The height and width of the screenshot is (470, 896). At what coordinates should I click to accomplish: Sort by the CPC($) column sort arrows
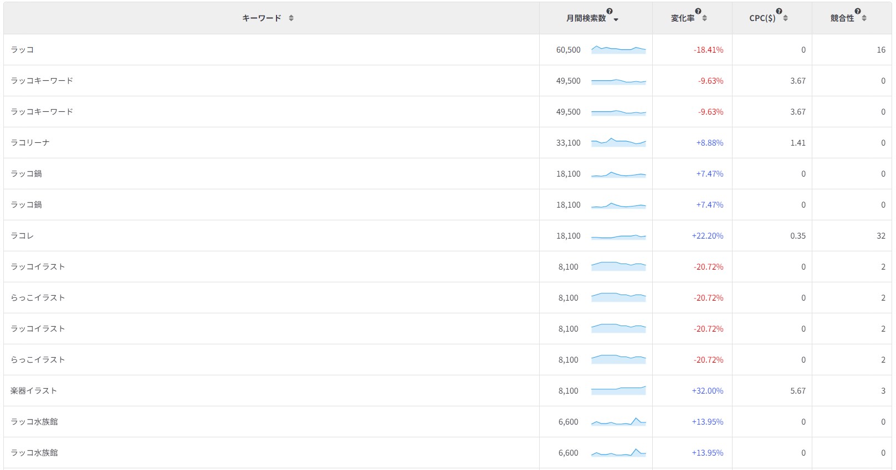[x=785, y=18]
